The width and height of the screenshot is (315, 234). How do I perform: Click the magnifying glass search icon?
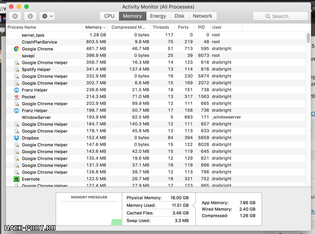point(268,16)
